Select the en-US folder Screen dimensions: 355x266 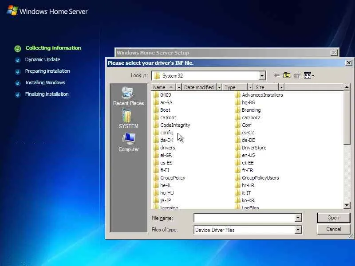click(x=245, y=155)
